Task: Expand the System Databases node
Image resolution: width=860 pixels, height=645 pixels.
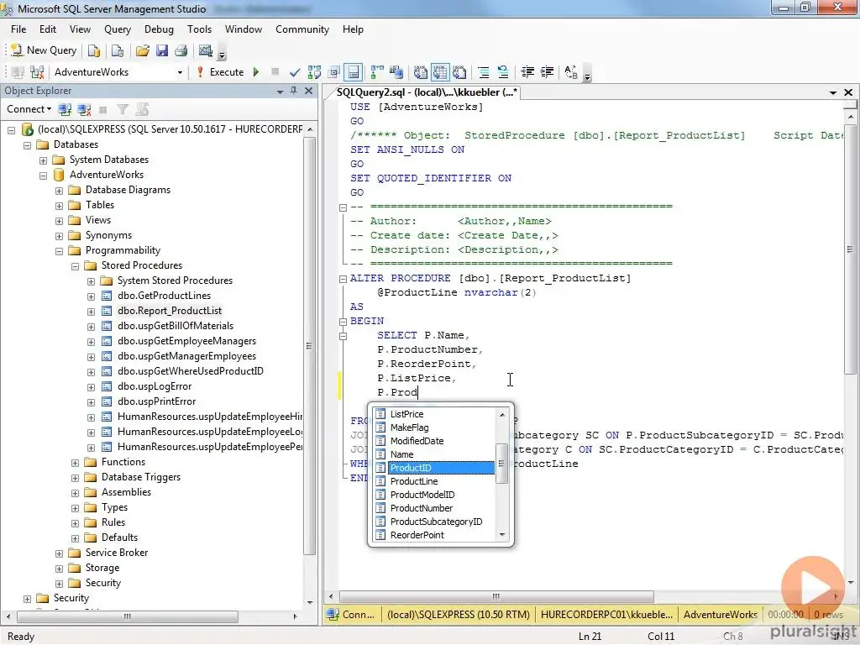Action: click(x=44, y=160)
